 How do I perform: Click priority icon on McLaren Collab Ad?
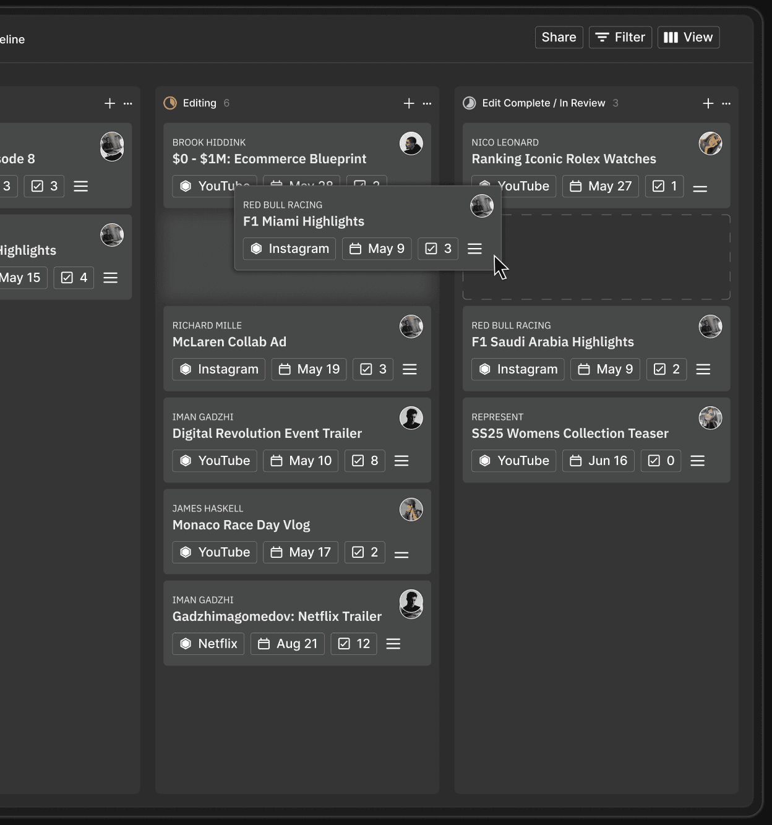(410, 369)
